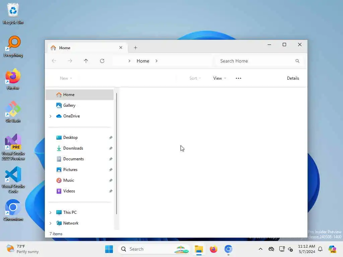The image size is (343, 257).
Task: Show hidden system tray icons
Action: click(x=261, y=249)
